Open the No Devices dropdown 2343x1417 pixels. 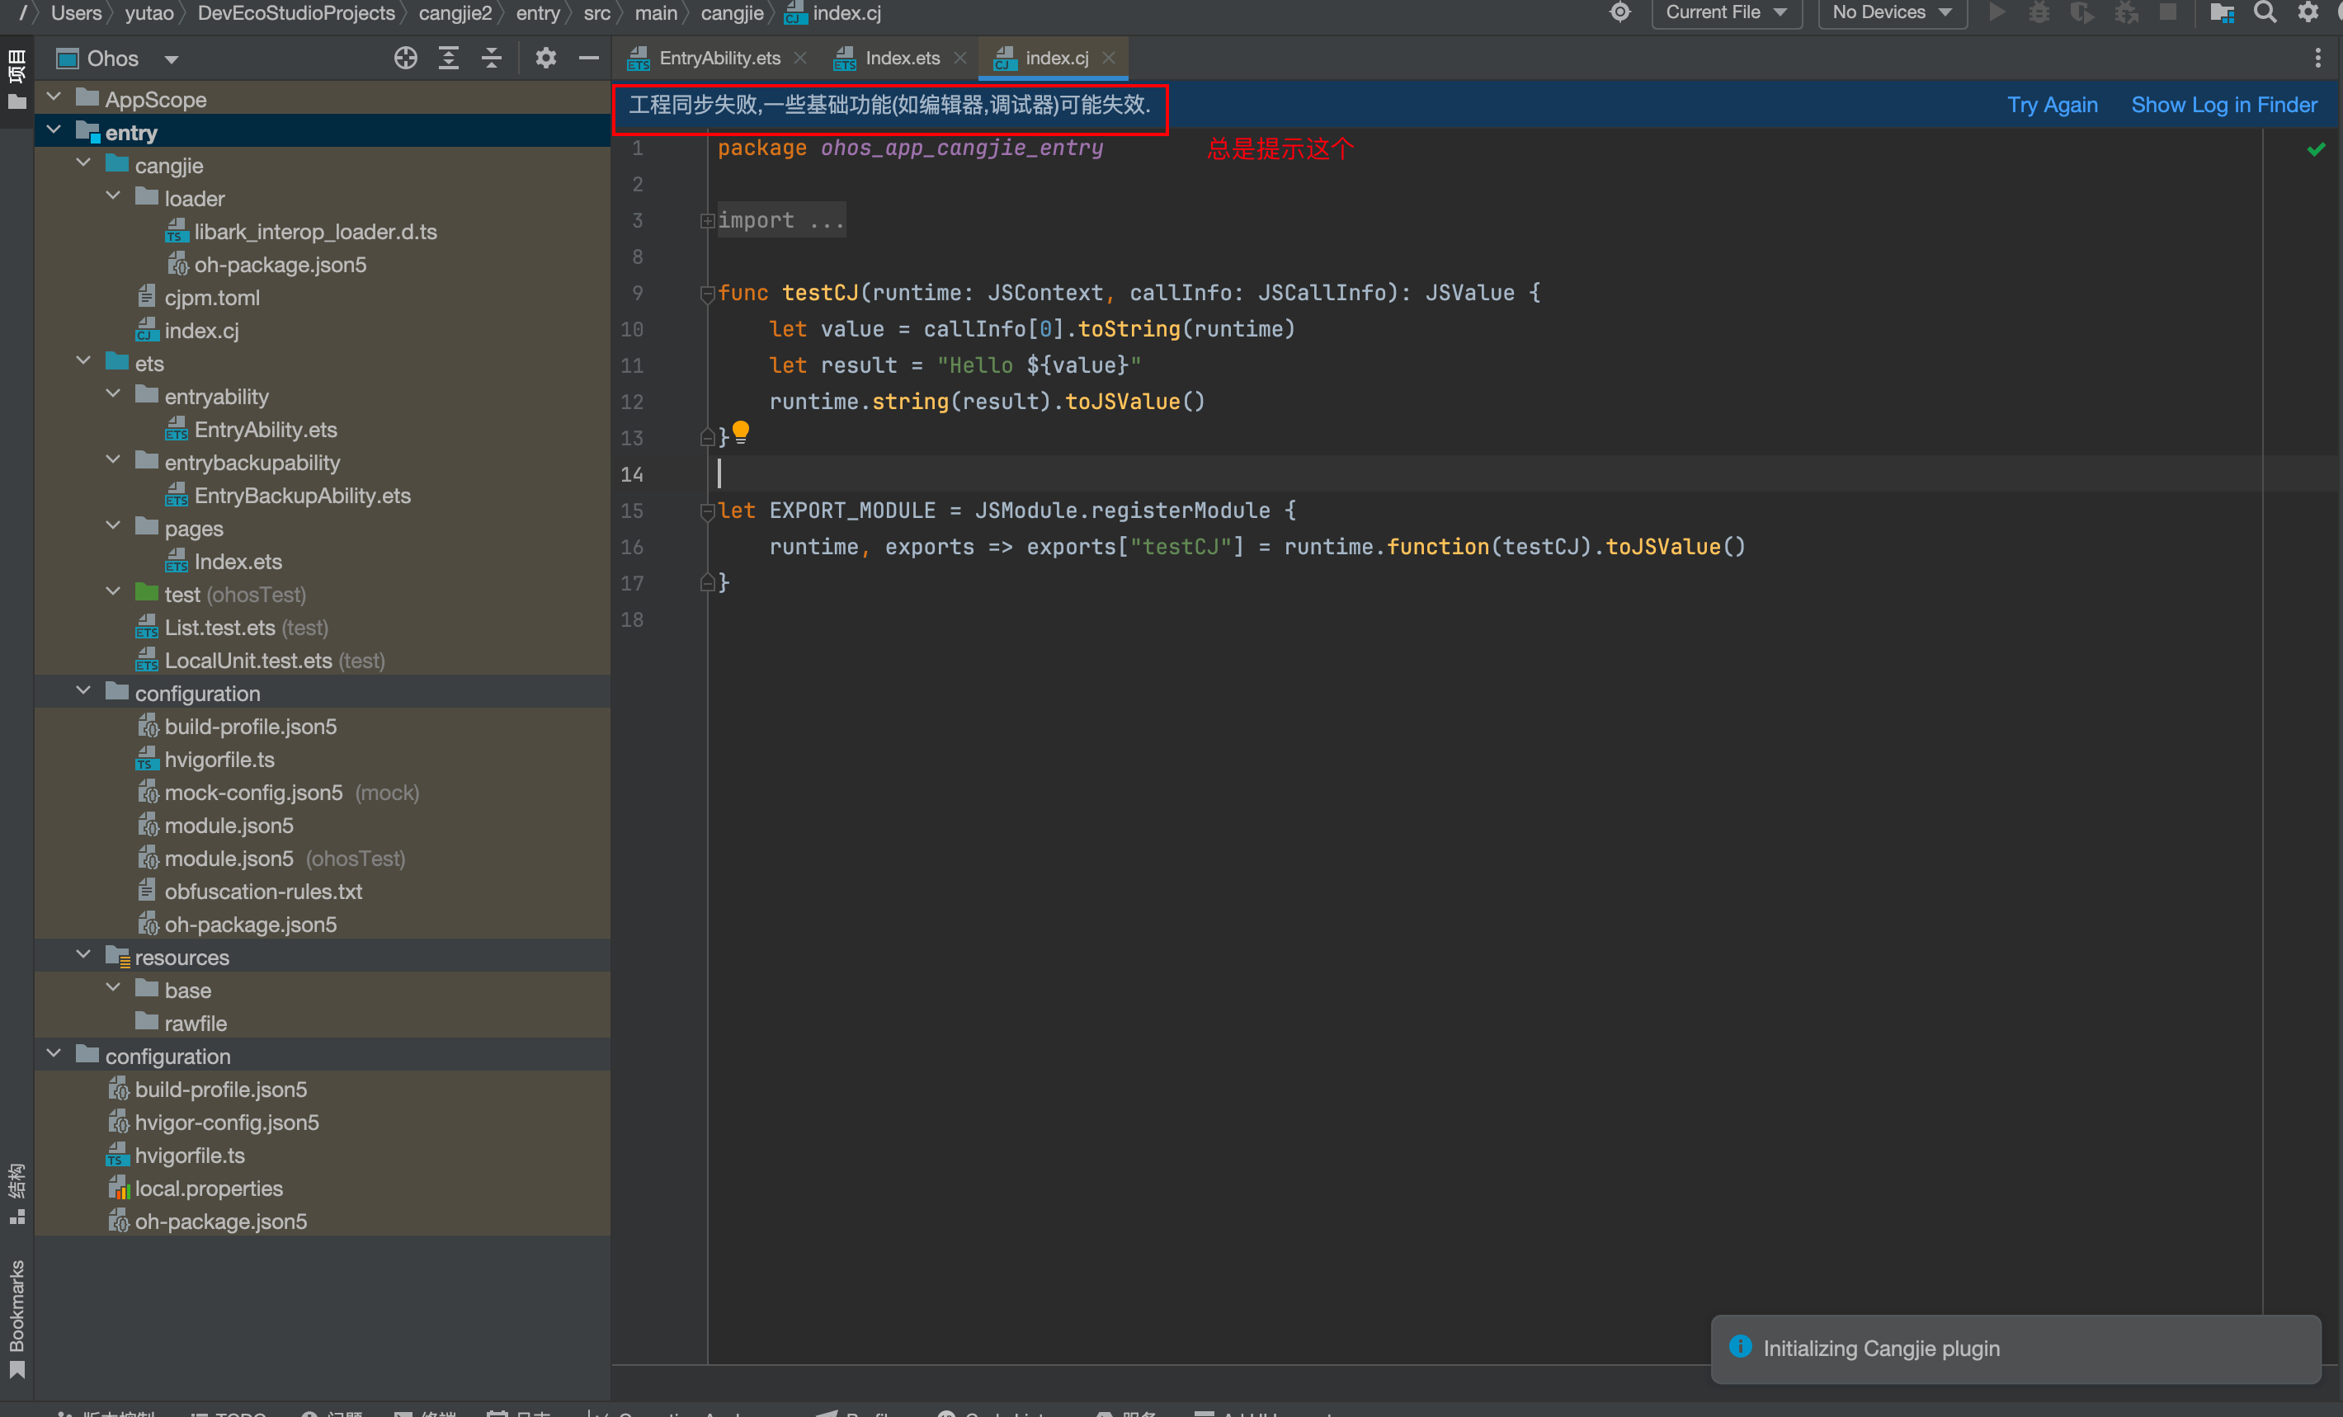point(1893,12)
